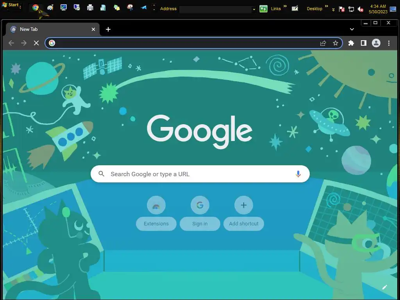
Task: Click the Chrome icon in the taskbar
Action: point(36,8)
